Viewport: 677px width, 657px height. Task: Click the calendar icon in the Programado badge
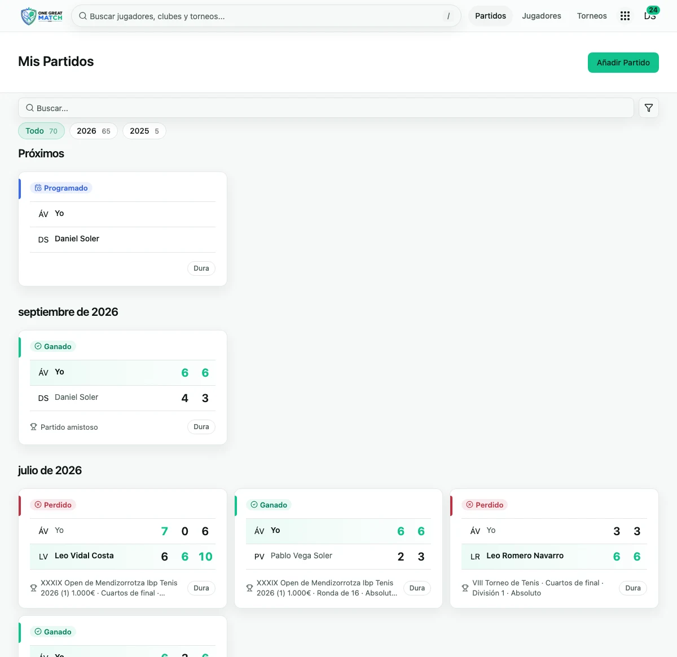coord(38,188)
